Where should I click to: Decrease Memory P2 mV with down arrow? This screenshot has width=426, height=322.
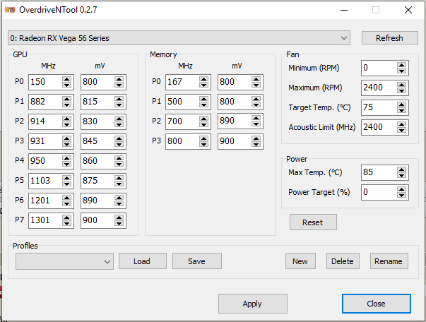coord(256,124)
